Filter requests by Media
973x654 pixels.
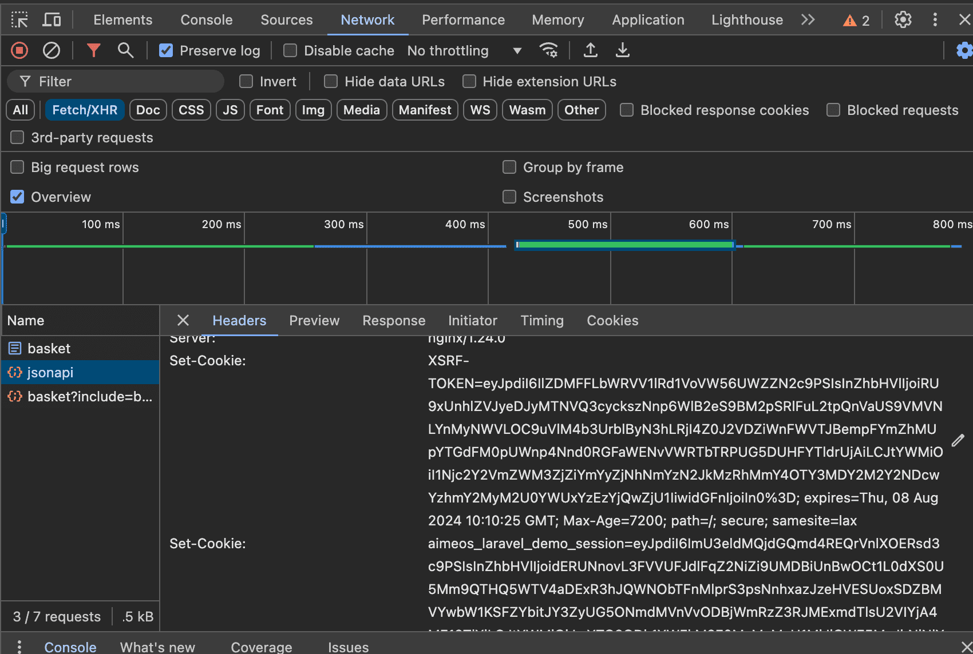coord(362,110)
